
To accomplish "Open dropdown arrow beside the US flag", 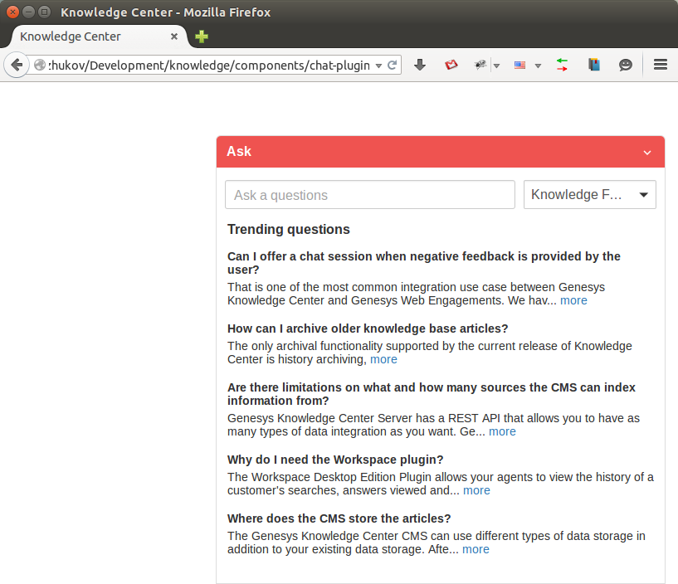I will pyautogui.click(x=538, y=66).
